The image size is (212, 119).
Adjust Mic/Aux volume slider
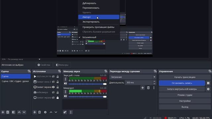[x=87, y=97]
